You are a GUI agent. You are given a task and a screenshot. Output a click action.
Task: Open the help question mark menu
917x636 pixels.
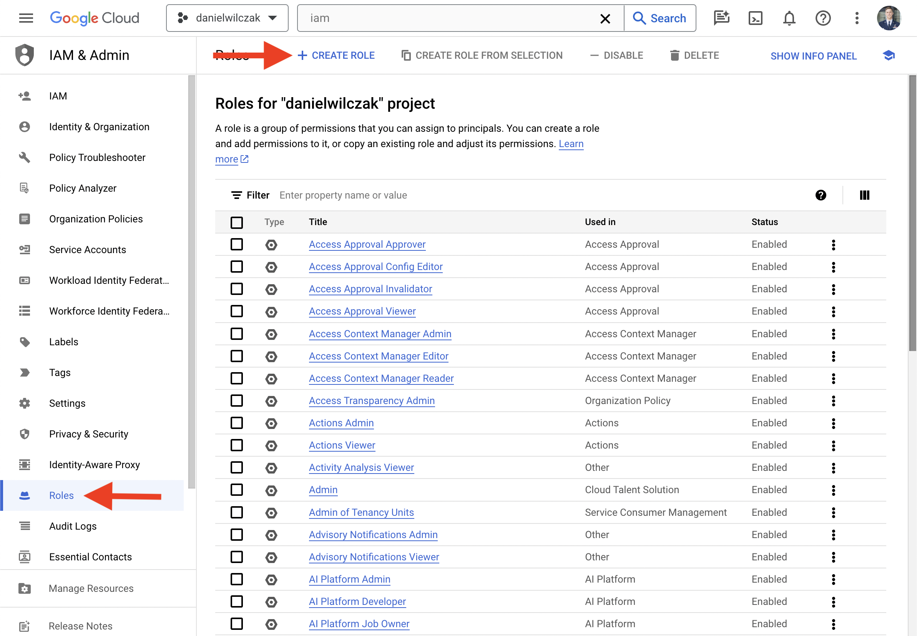[x=823, y=18]
